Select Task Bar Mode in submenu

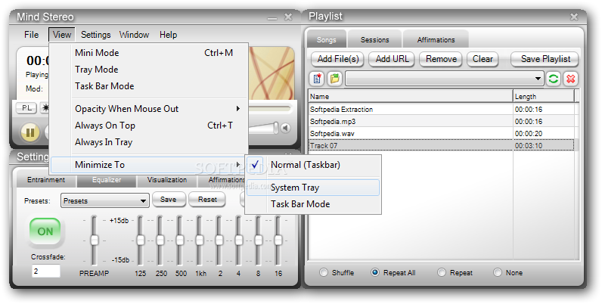tap(313, 204)
